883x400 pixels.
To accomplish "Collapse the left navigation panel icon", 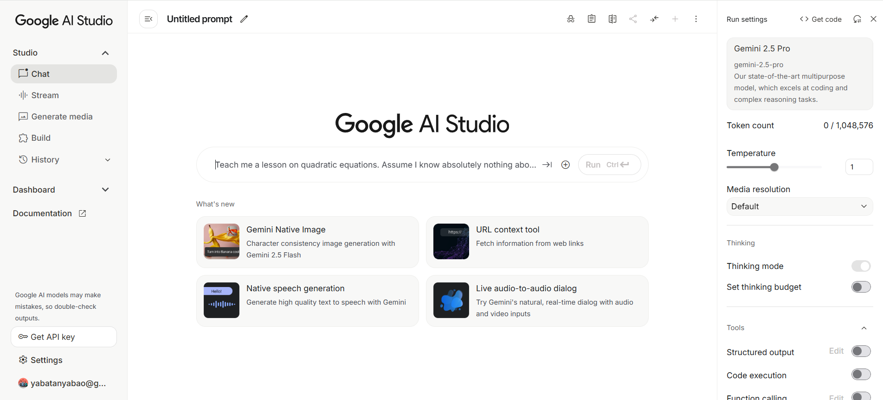I will tap(148, 19).
